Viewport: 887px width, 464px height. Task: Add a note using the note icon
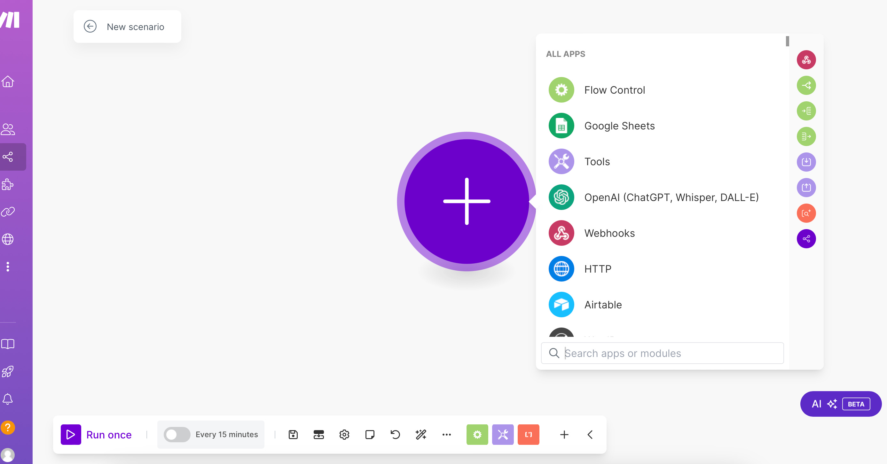point(370,434)
